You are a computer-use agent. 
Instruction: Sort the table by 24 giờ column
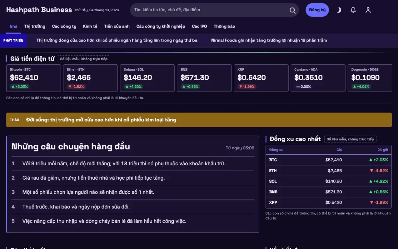point(383,150)
